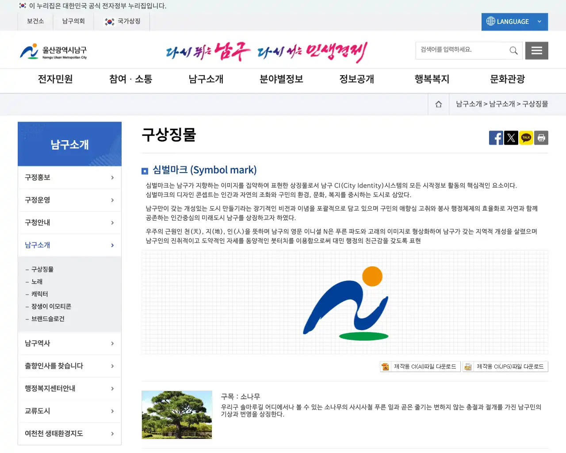Image resolution: width=566 pixels, height=453 pixels.
Task: Open the LANGUAGE dropdown
Action: coord(514,22)
